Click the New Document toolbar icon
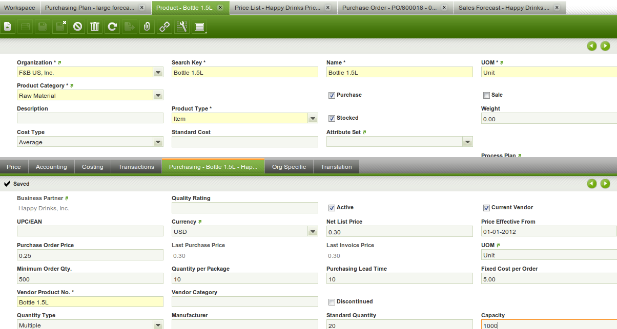The image size is (617, 329). point(8,27)
